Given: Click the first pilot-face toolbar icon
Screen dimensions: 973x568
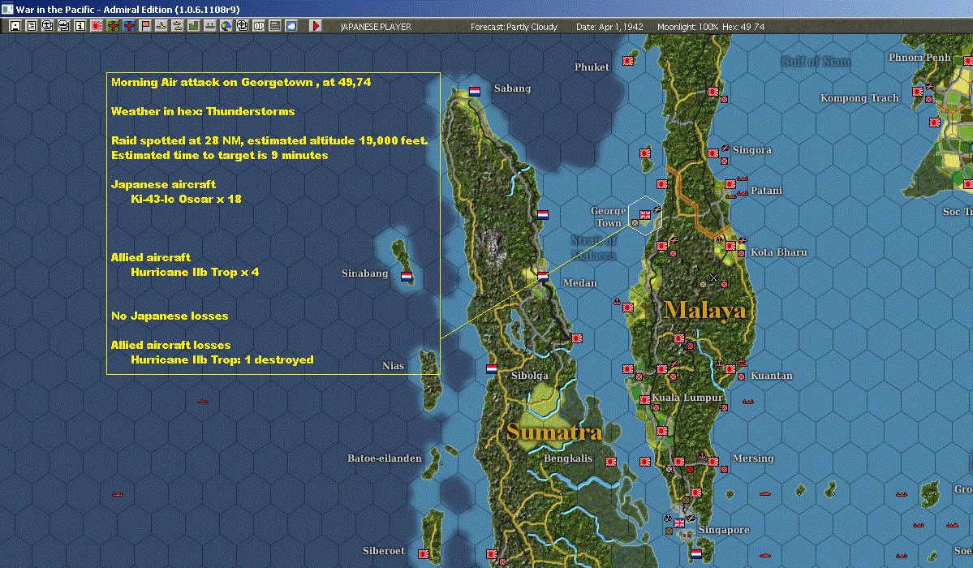Looking at the screenshot, I should coord(48,26).
